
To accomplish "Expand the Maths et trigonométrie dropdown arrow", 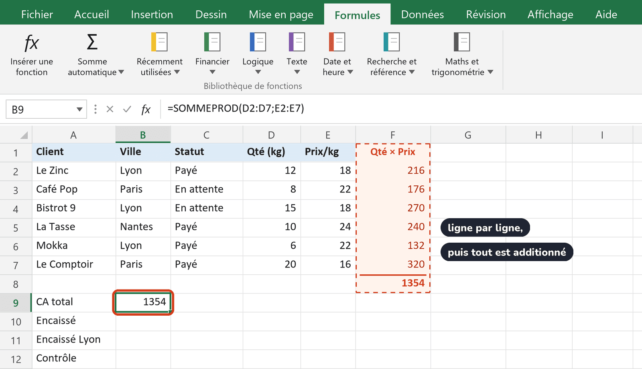I will coord(490,72).
